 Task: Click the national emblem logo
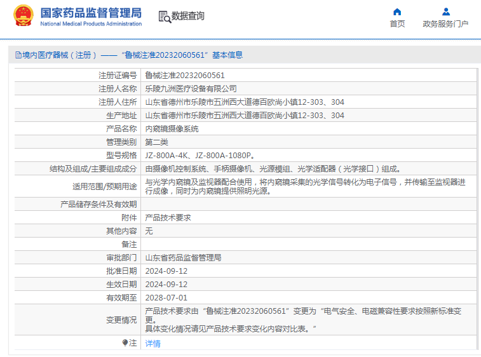click(x=24, y=15)
